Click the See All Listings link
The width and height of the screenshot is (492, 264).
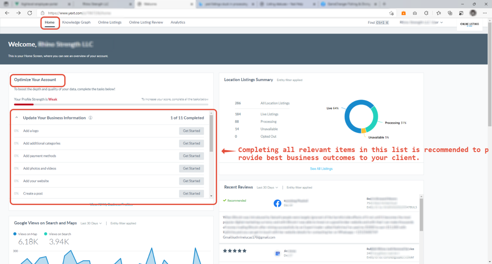click(321, 169)
